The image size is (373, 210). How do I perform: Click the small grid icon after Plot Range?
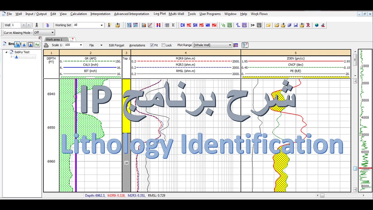click(236, 45)
